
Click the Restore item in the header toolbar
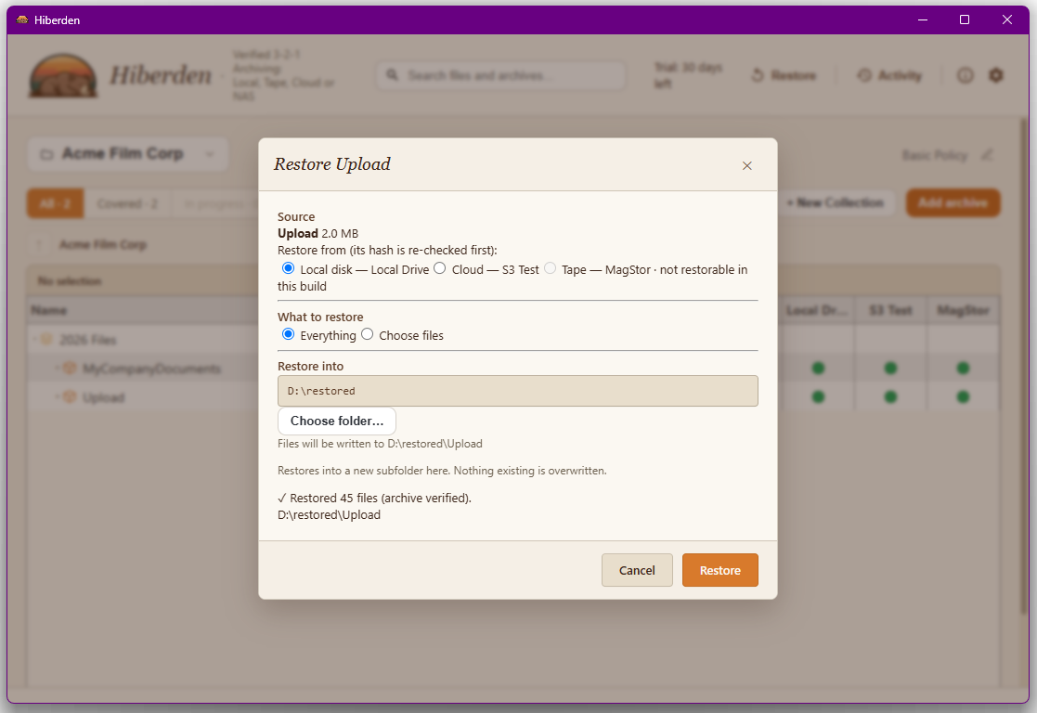pyautogui.click(x=784, y=75)
